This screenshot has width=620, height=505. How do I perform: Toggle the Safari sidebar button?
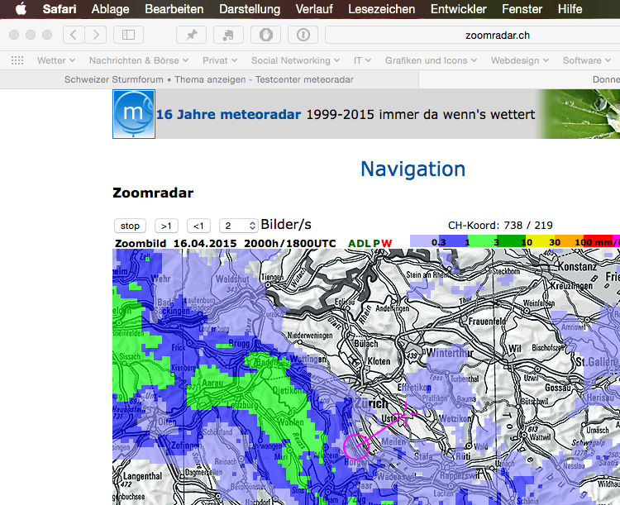pos(128,35)
